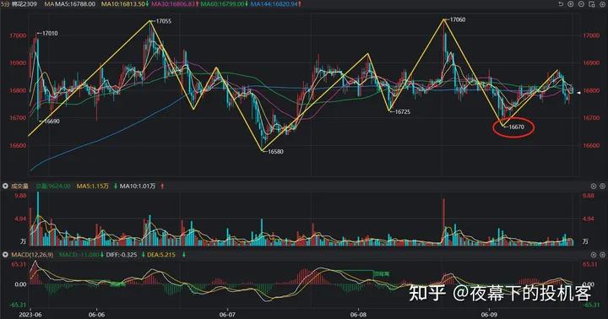Click the MA144:16820.94 indicator value
Screen dimensions: 608x319
274,4
